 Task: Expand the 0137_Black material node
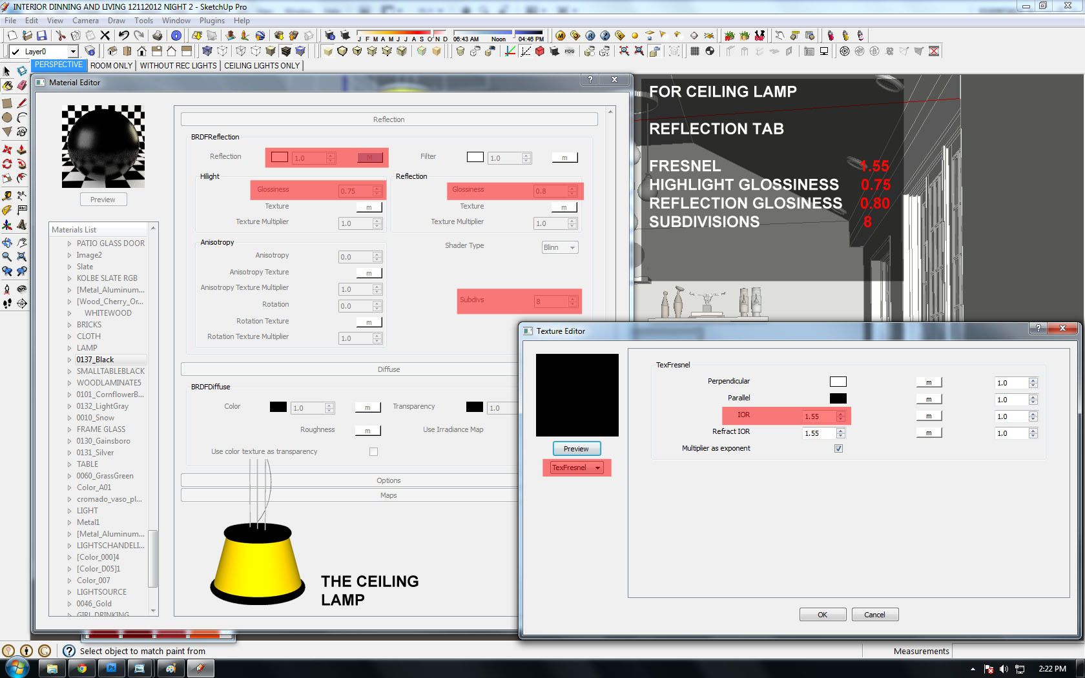(69, 360)
